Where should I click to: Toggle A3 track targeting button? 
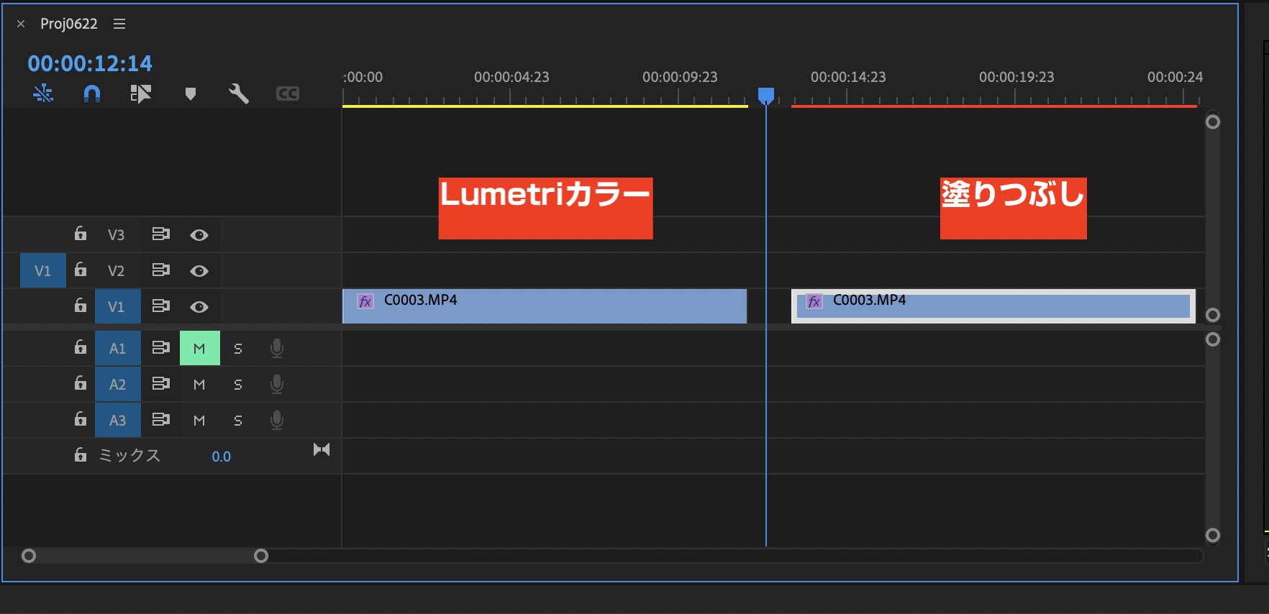(x=117, y=421)
